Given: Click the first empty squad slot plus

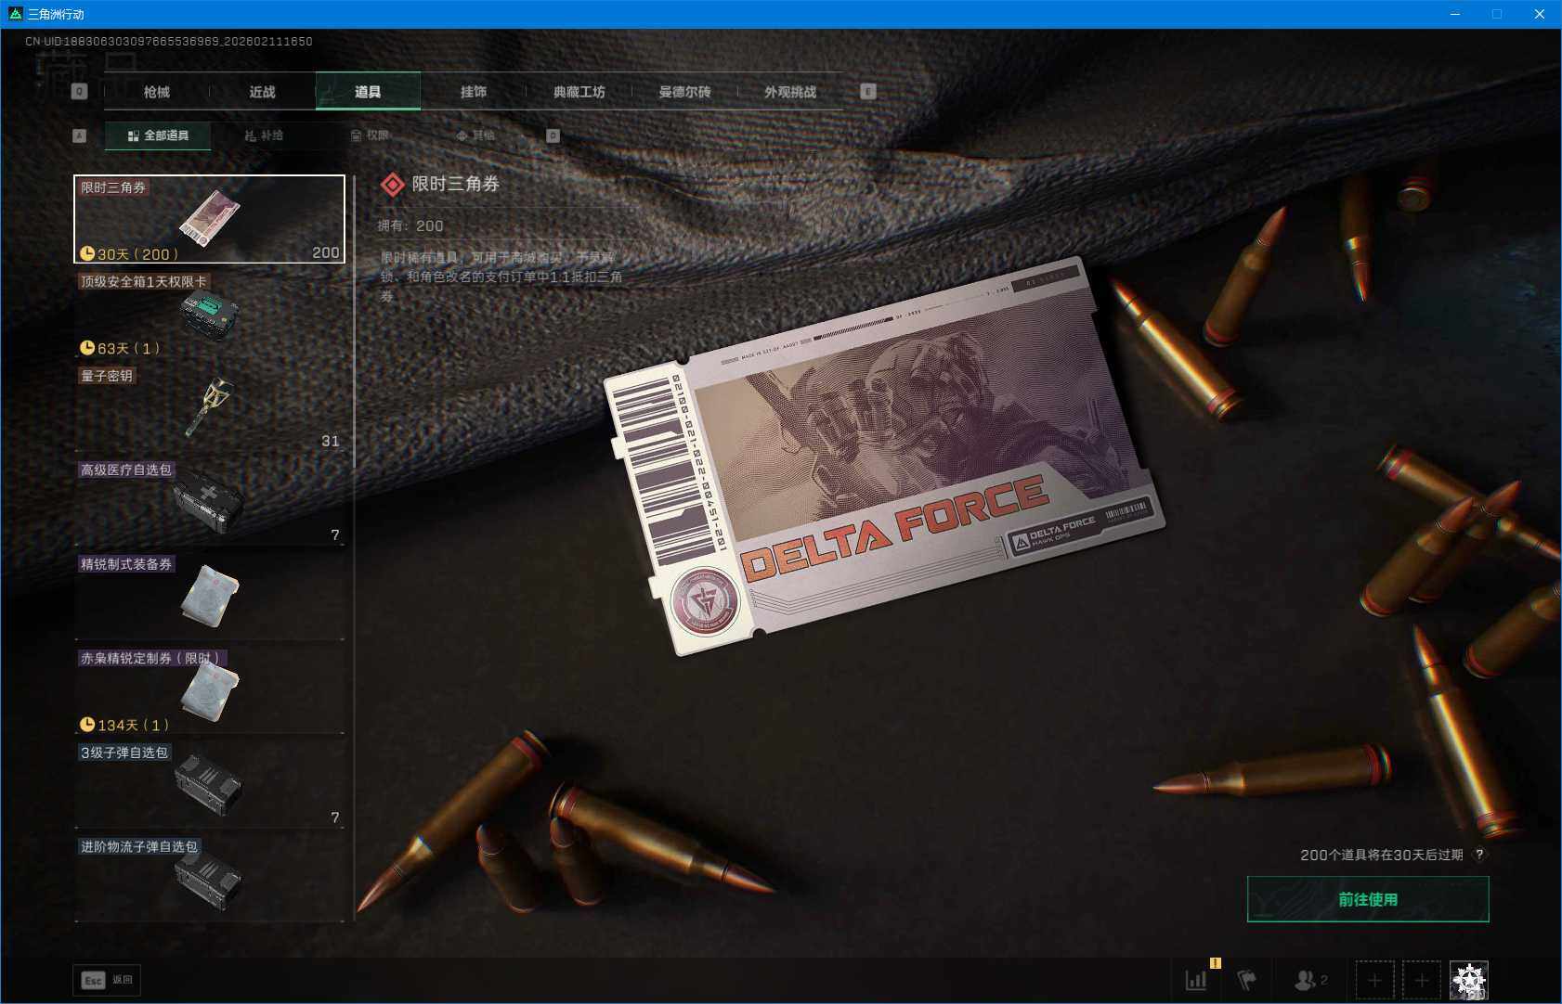Looking at the screenshot, I should coord(1374,980).
